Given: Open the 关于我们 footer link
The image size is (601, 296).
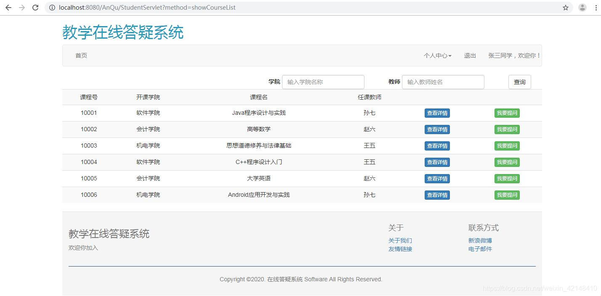Looking at the screenshot, I should point(400,240).
